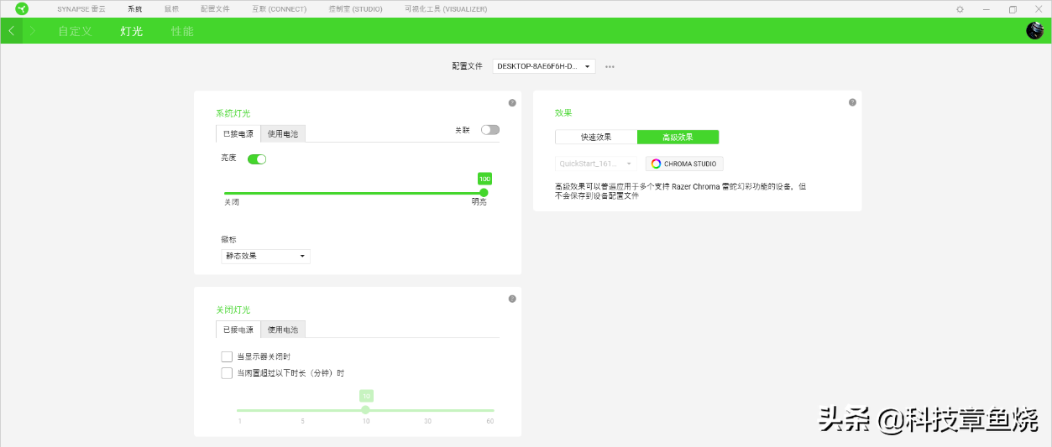Expand the 静态效果 logo dropdown
The image size is (1052, 447).
coord(265,256)
